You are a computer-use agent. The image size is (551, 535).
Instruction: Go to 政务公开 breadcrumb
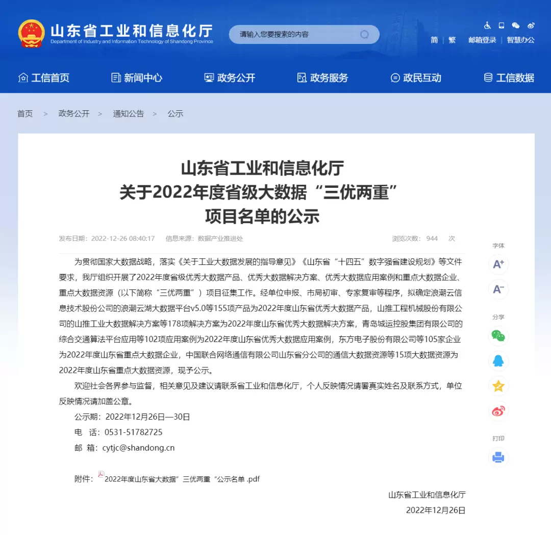(x=74, y=113)
